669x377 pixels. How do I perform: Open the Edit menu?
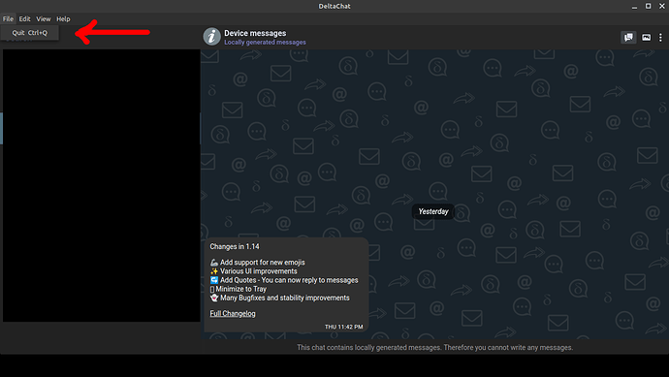coord(25,18)
